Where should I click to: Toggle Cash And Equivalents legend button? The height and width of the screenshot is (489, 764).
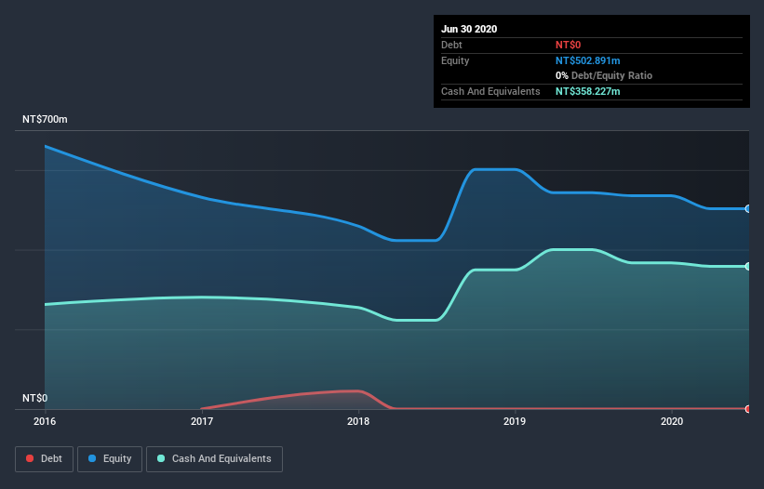[214, 459]
